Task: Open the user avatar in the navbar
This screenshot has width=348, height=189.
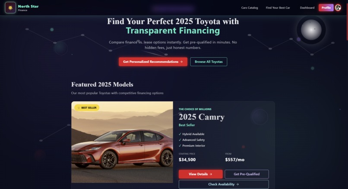Action: pos(338,8)
